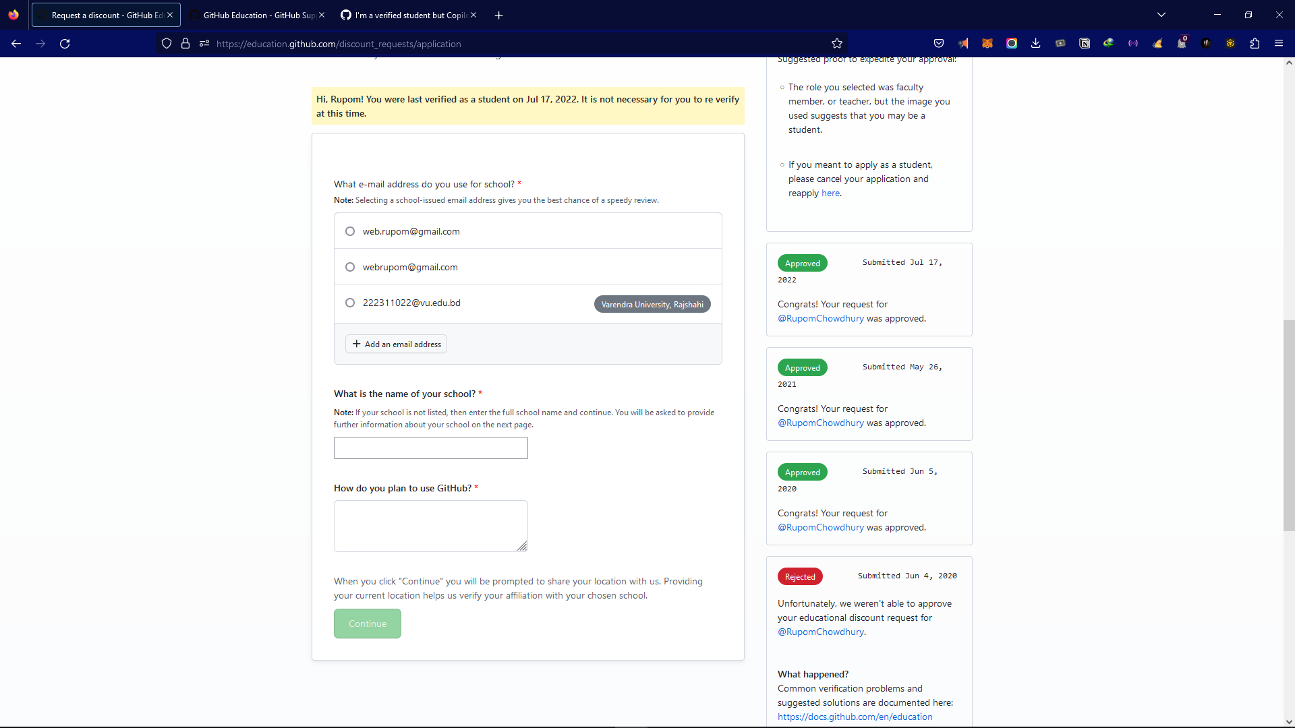Show site security padlock information
This screenshot has width=1295, height=728.
(x=185, y=44)
